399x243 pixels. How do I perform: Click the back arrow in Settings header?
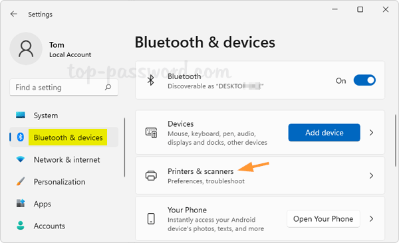tap(14, 14)
